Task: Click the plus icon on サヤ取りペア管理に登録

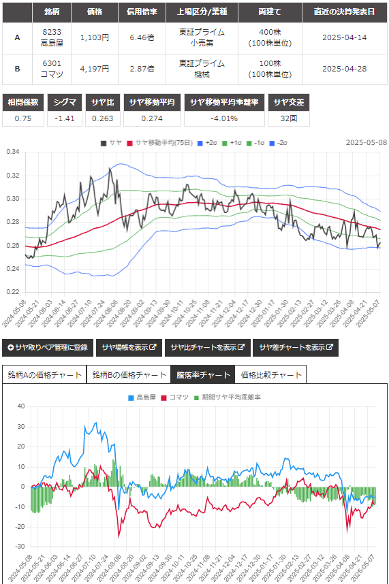Action: coord(10,348)
